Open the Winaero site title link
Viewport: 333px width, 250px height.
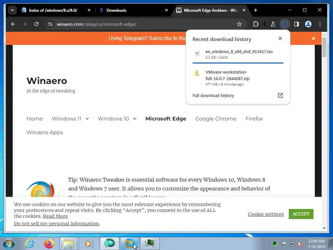coord(47,81)
